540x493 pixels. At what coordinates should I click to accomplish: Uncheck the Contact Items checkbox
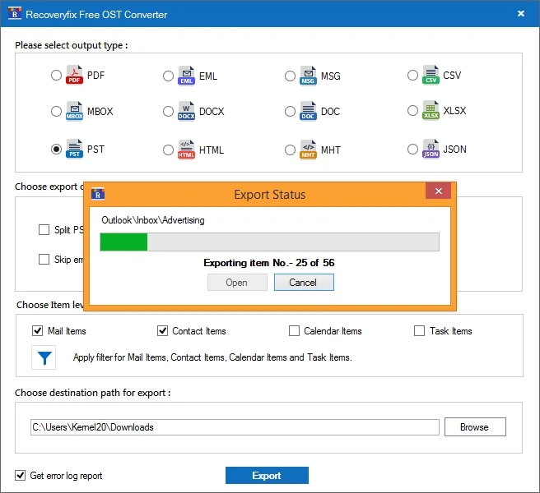pos(162,331)
